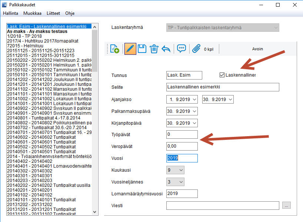Select '20150102 Tammikuun II' period row

point(49,70)
